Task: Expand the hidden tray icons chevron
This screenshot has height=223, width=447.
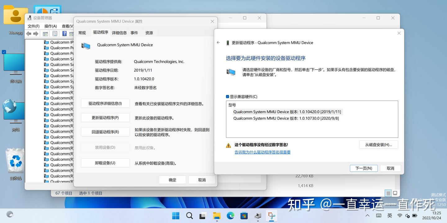Action: [x=368, y=216]
